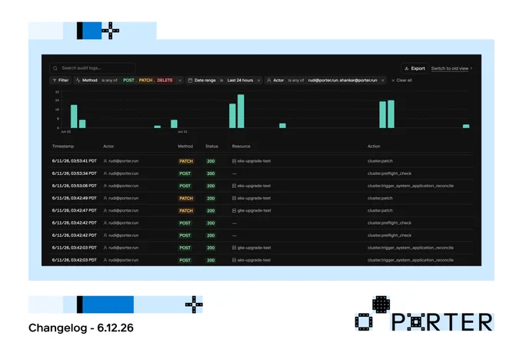Open the log entry at 03:42:49 PDT
This screenshot has width=523, height=359.
[261, 199]
